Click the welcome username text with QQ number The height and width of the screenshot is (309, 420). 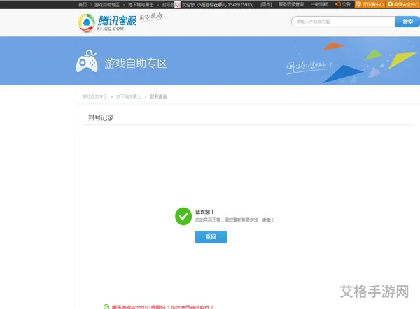click(218, 5)
